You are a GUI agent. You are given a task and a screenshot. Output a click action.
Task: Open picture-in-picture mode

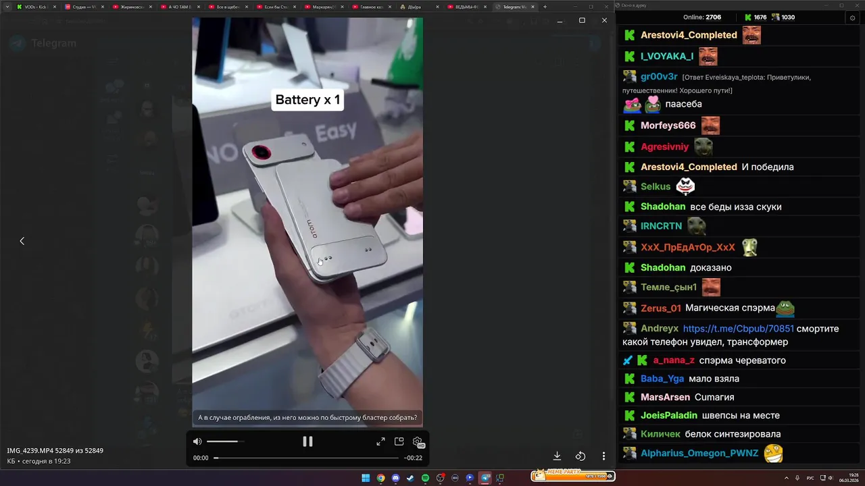399,441
